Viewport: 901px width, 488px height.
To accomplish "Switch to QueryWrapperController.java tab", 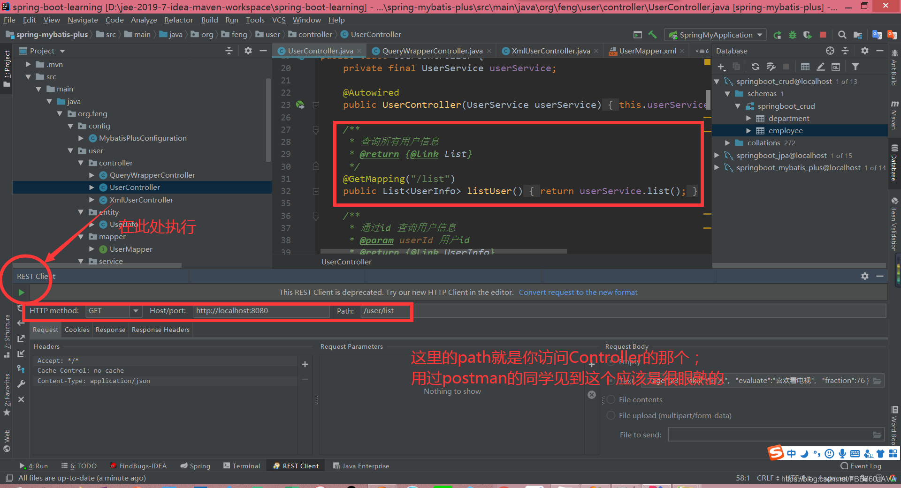I will (x=432, y=51).
